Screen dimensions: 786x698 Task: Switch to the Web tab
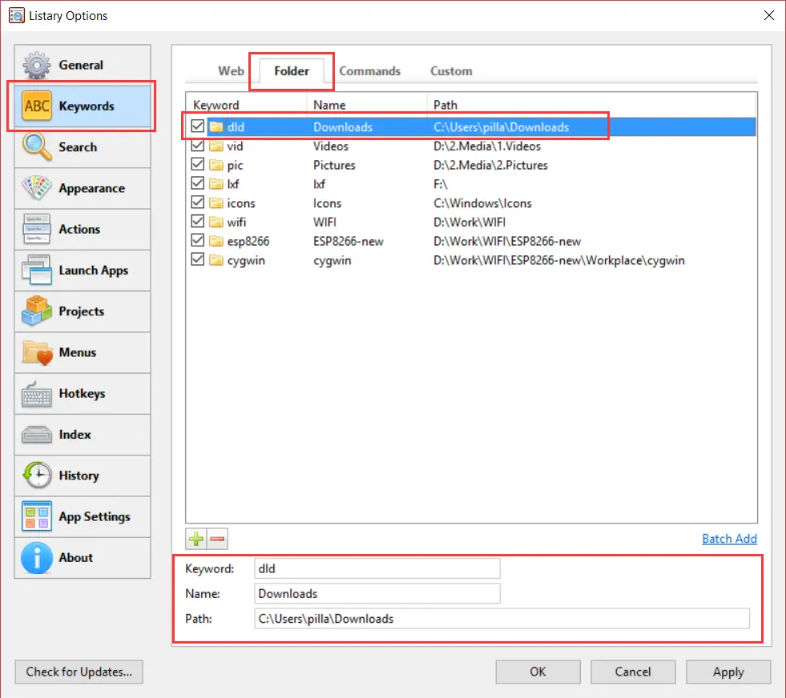pyautogui.click(x=231, y=71)
